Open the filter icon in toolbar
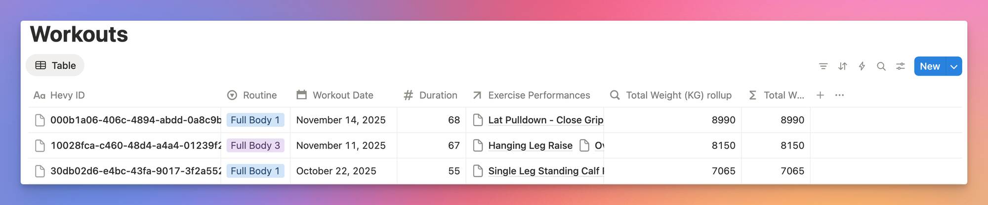Image resolution: width=988 pixels, height=205 pixels. pyautogui.click(x=823, y=66)
